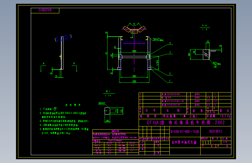Select the title block drawing number 50JC5512
The height and width of the screenshot is (163, 252).
coord(215,131)
